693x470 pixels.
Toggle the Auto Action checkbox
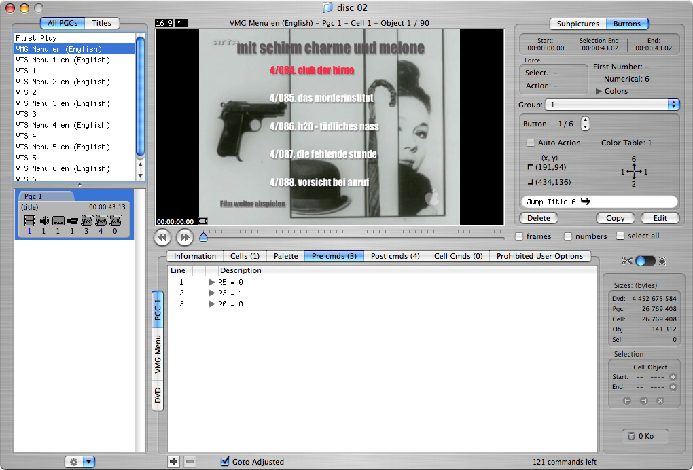[531, 143]
